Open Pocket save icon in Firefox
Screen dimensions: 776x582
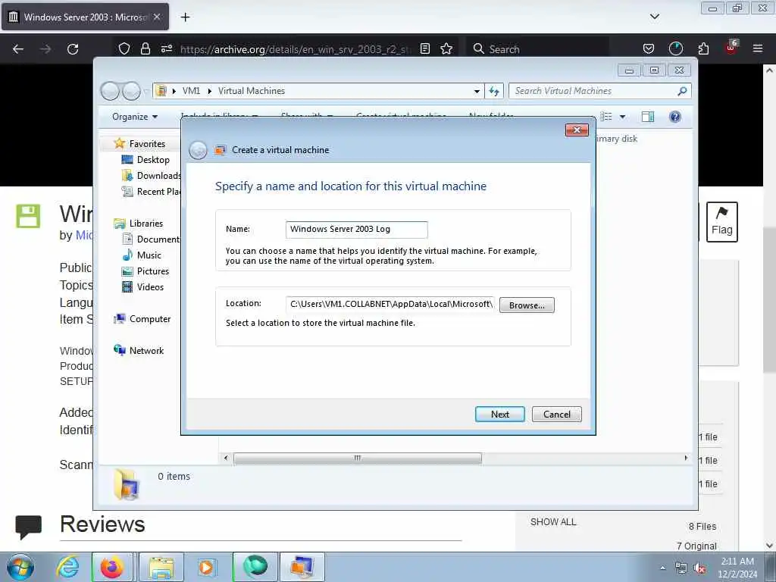(x=649, y=48)
